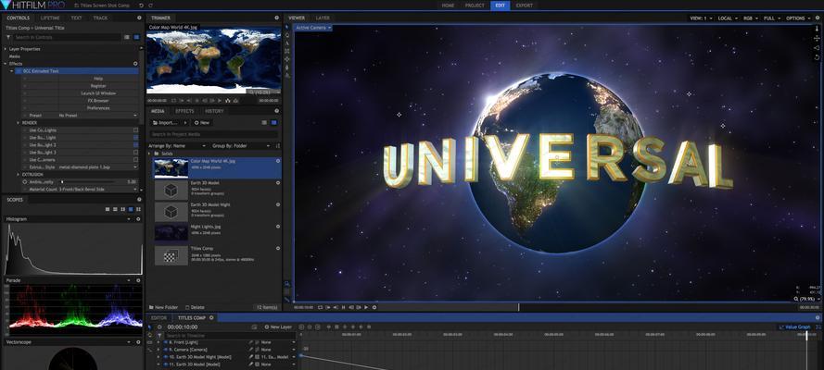Click the redo arrow in title bar
The width and height of the screenshot is (824, 370).
point(151,6)
